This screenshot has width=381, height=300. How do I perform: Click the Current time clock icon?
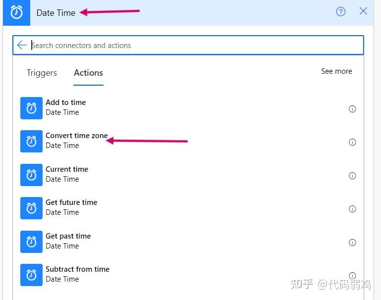[31, 175]
